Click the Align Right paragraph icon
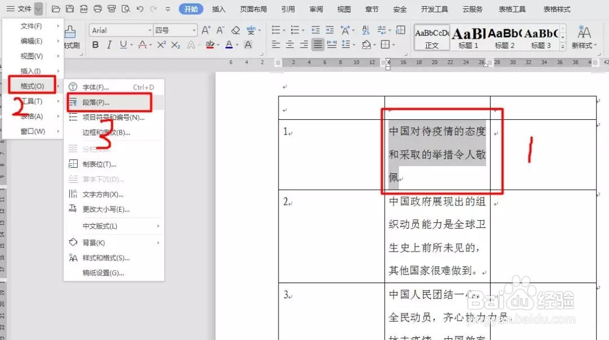This screenshot has width=609, height=340. click(x=304, y=45)
